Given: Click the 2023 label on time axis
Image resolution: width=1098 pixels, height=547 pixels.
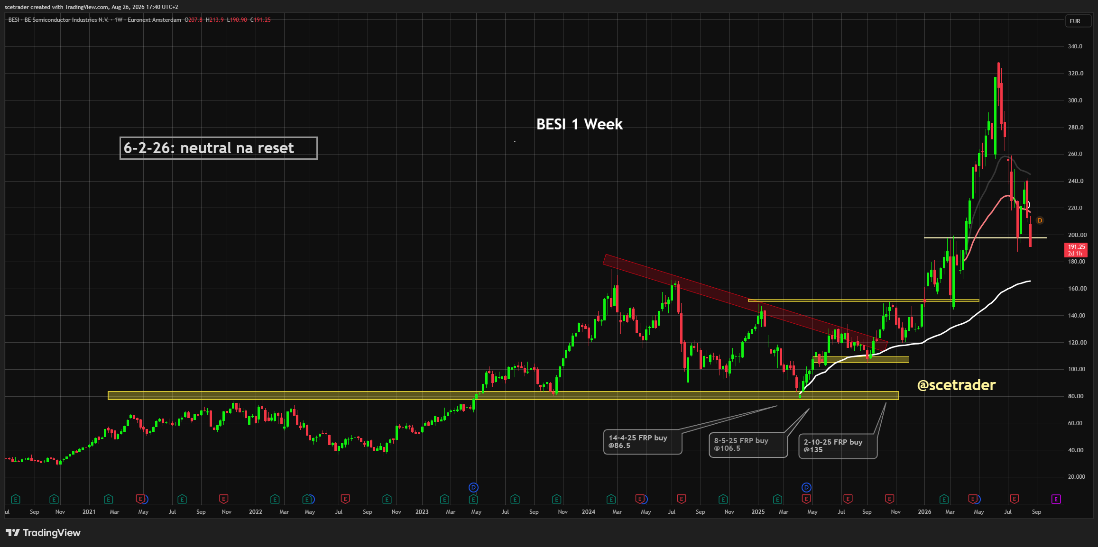Looking at the screenshot, I should click(422, 512).
